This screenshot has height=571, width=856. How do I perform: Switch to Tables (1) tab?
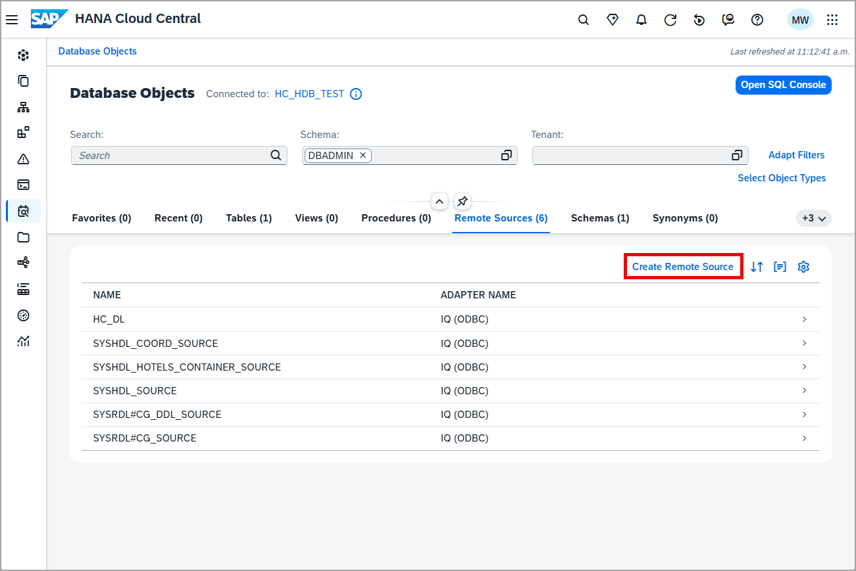(249, 218)
